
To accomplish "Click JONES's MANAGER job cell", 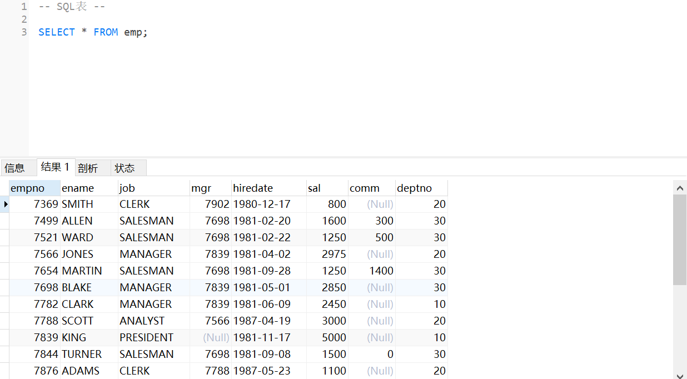I will 154,254.
